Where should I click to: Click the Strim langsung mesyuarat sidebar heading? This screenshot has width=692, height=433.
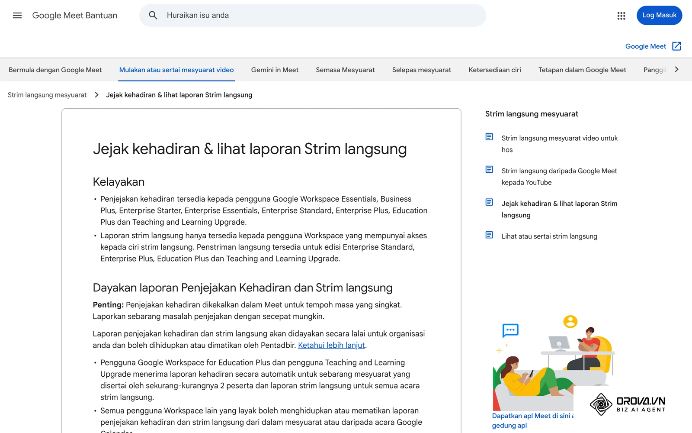tap(532, 114)
